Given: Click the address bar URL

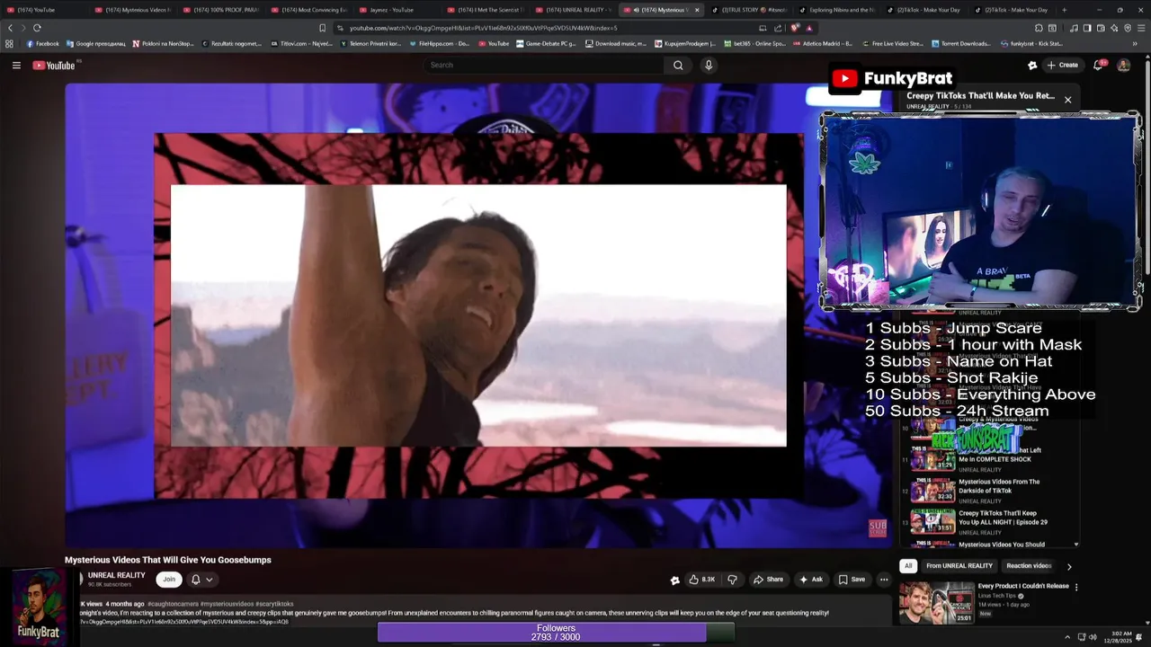Looking at the screenshot, I should (483, 28).
